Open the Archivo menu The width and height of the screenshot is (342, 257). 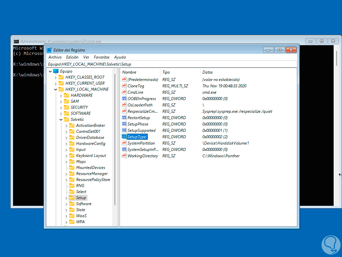(x=55, y=57)
